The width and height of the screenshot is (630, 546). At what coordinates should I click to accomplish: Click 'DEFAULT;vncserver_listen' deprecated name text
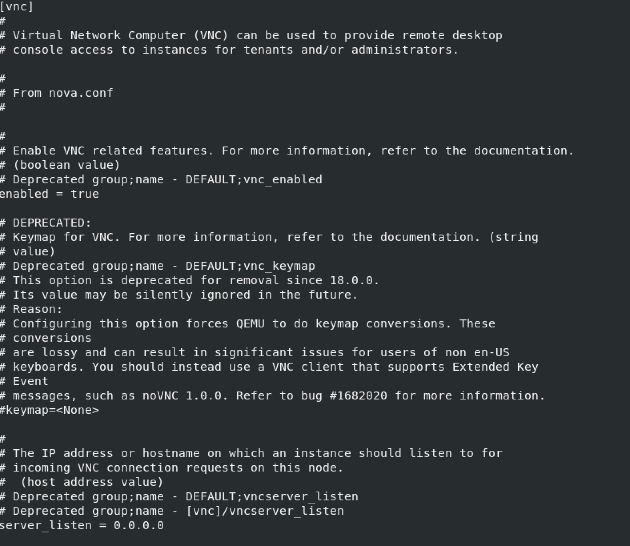(272, 497)
